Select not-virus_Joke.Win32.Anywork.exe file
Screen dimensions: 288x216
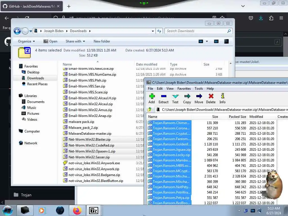[x=94, y=163]
